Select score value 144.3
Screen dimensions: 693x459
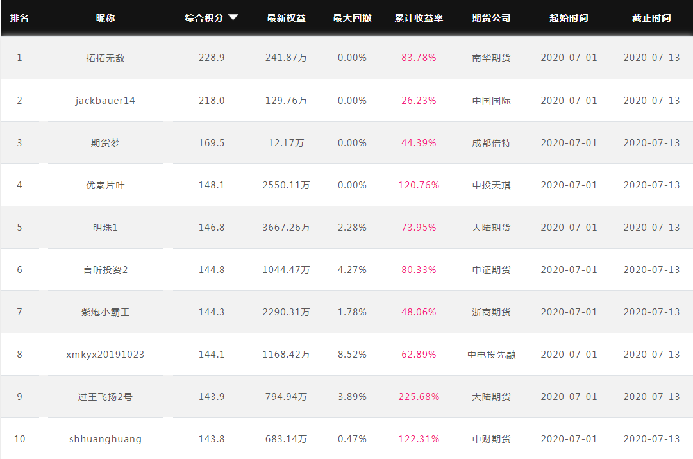[212, 312]
